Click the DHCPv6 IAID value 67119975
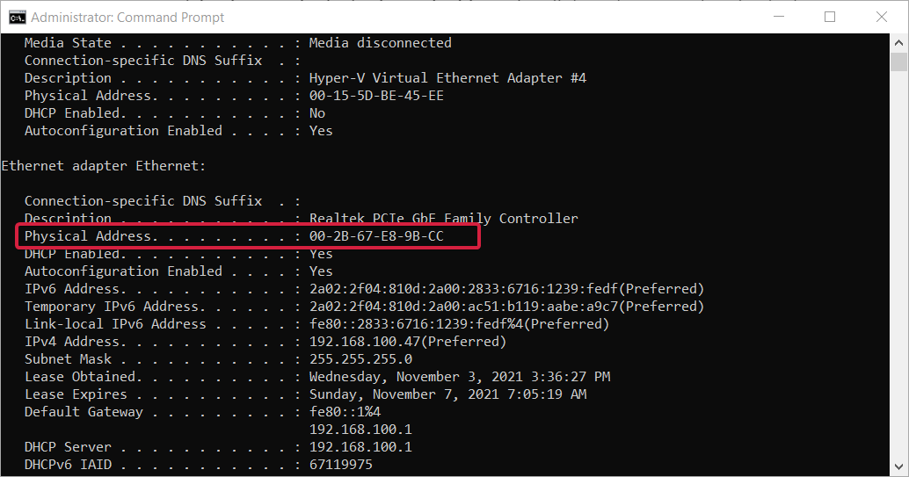Screen dimensions: 909x477 point(341,464)
